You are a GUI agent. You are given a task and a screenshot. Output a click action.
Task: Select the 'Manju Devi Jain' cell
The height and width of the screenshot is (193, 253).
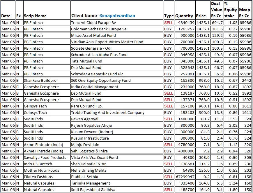[x=117, y=145]
